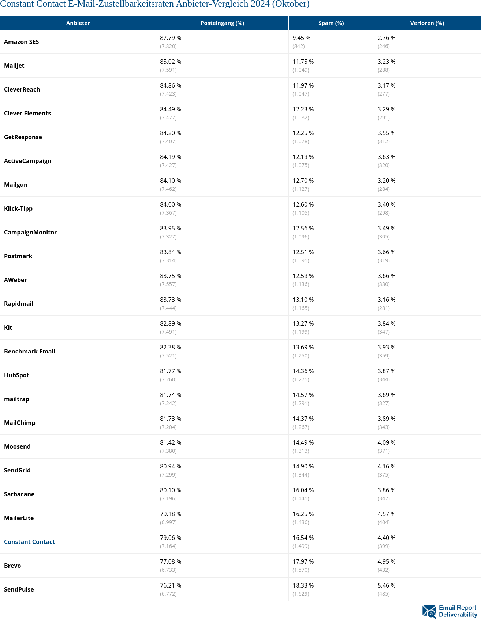Click the CleverReach provider name
This screenshot has width=481, height=619.
(x=22, y=89)
